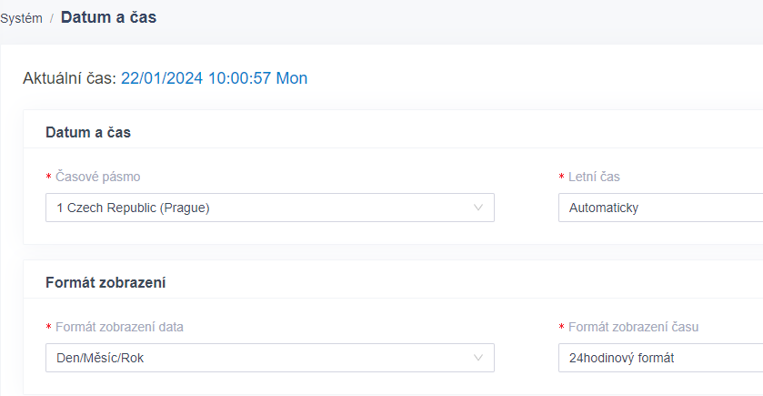The height and width of the screenshot is (396, 763).
Task: Open the 24hodinový formát time dropdown
Action: coord(661,358)
